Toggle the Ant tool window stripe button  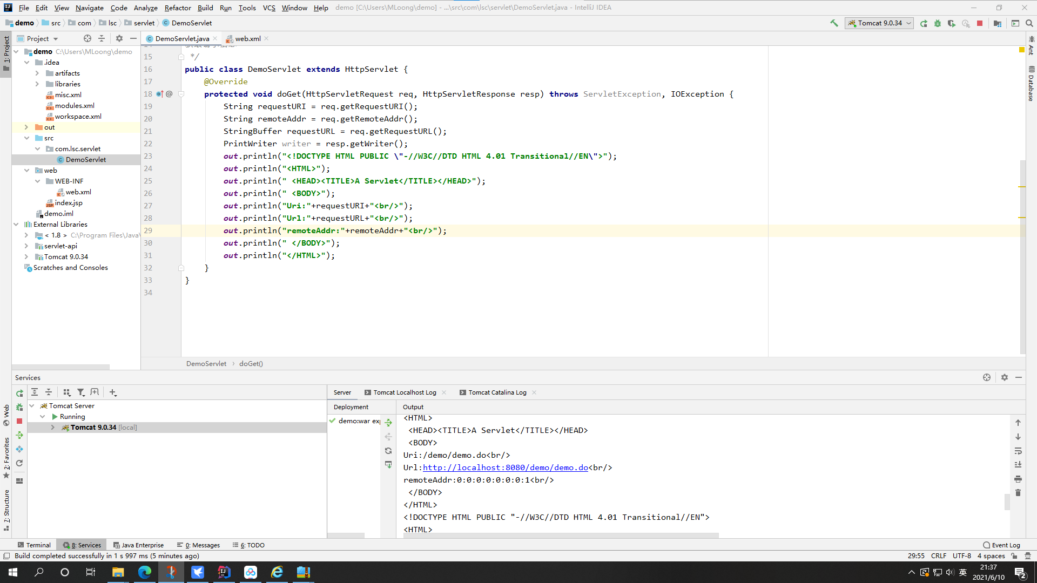(x=1031, y=45)
